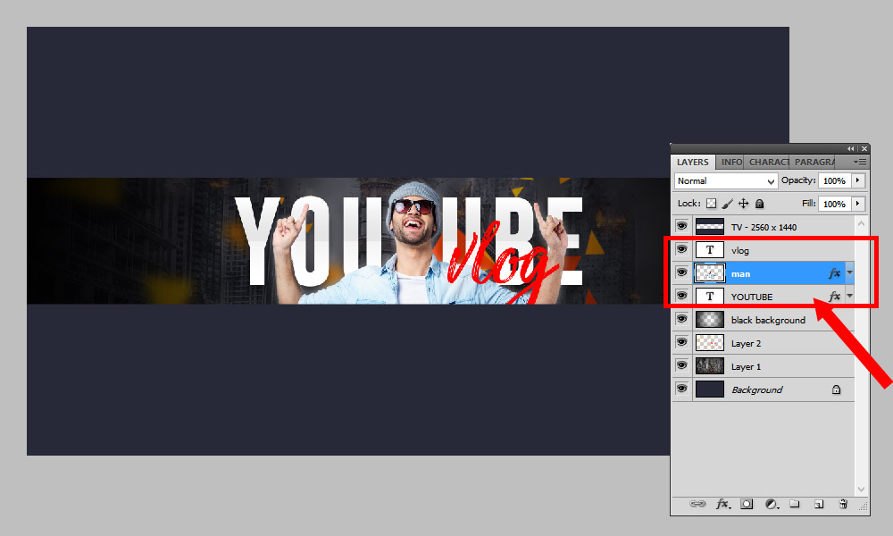Click the lock icon on Background layer

click(836, 389)
